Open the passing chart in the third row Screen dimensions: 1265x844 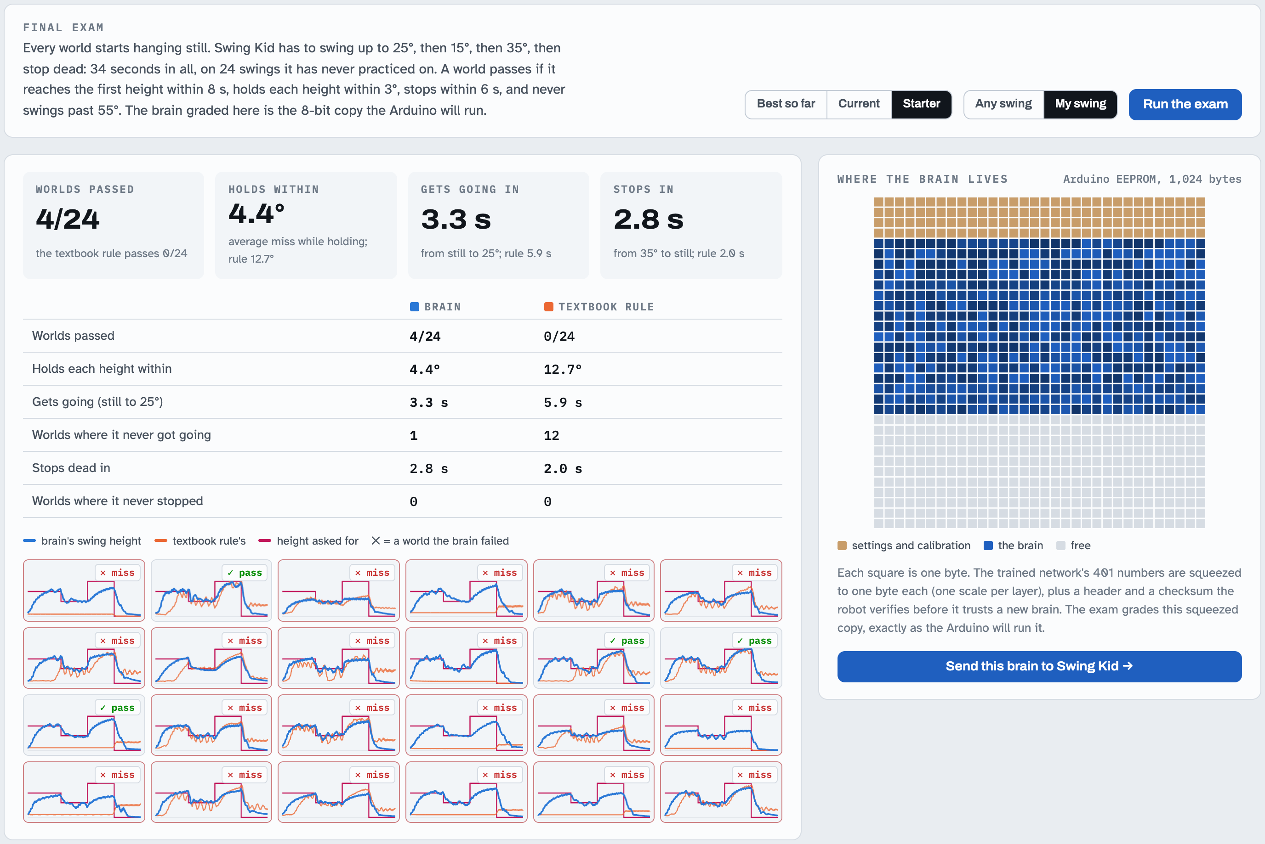click(84, 725)
